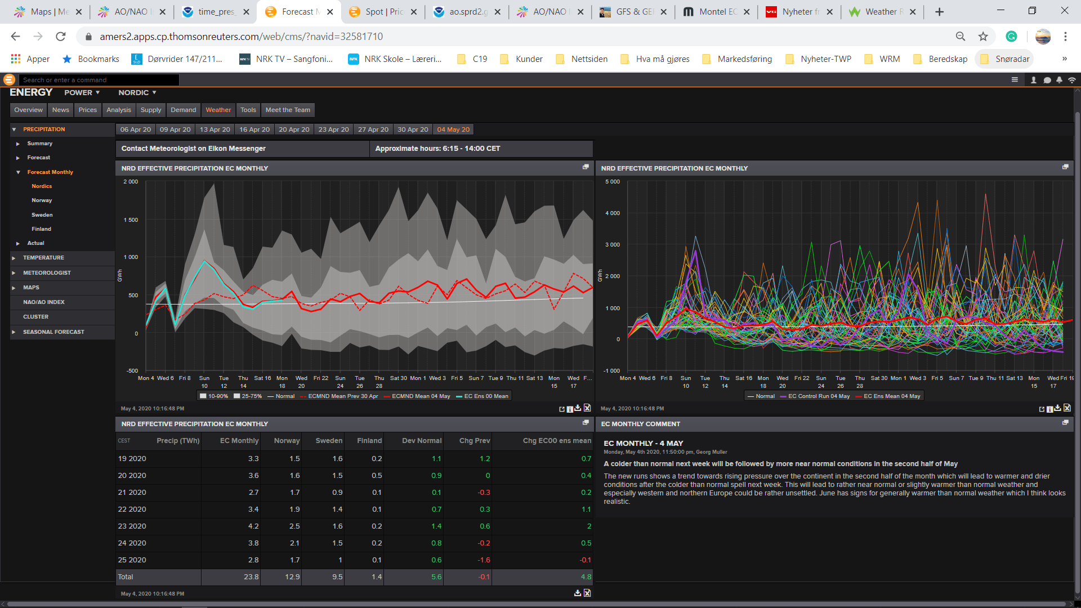Export right ensemble chart to Excel
Viewport: 1081px width, 608px height.
(x=1067, y=408)
